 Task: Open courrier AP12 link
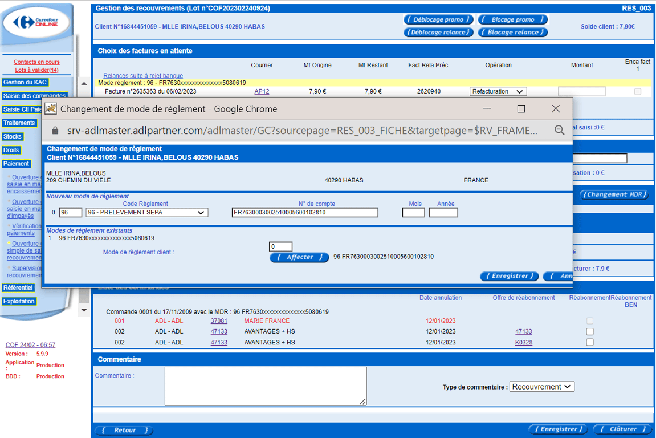point(262,91)
